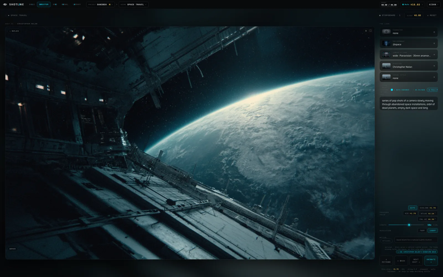This screenshot has width=443, height=277.
Task: Switch to the Signal tab
Action: [65, 4]
